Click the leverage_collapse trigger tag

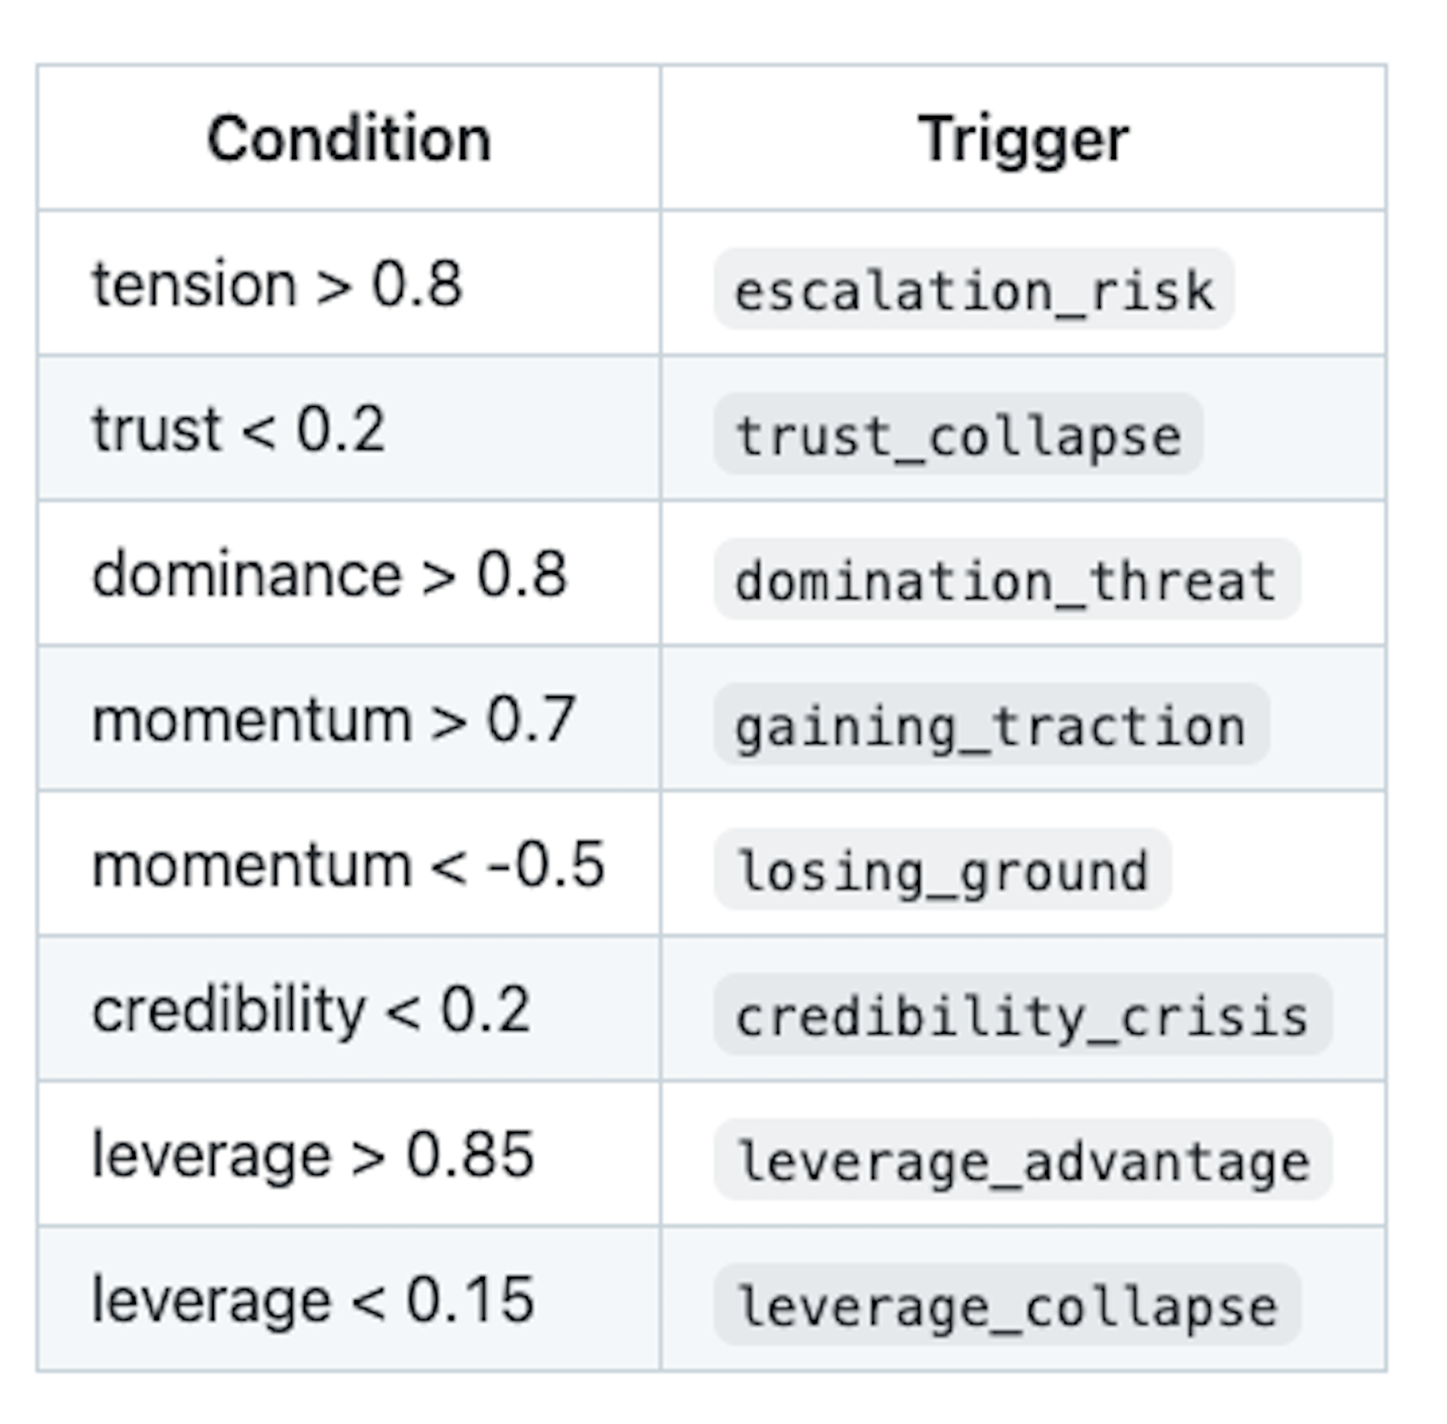(x=1006, y=1305)
